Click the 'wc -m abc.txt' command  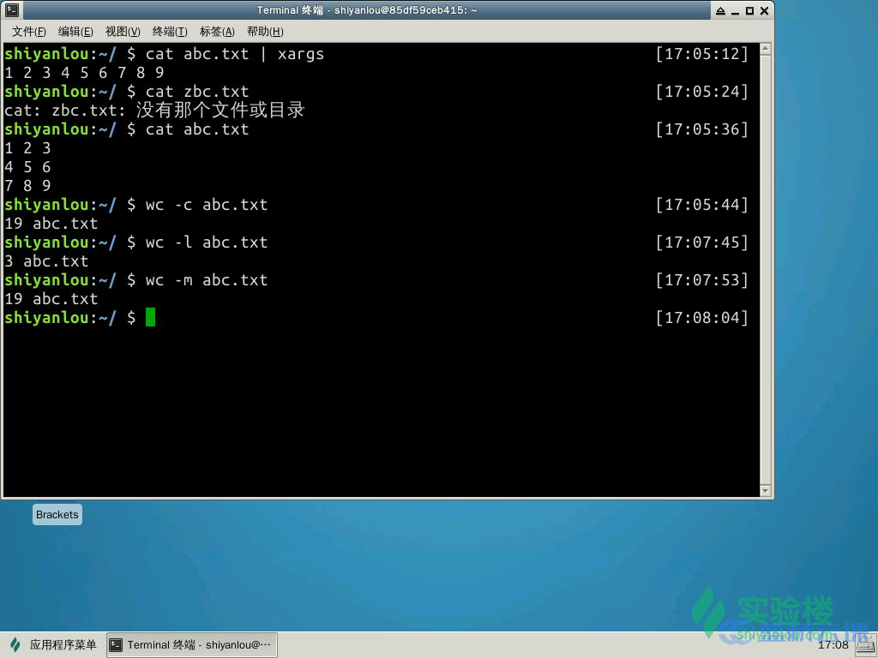click(x=207, y=280)
